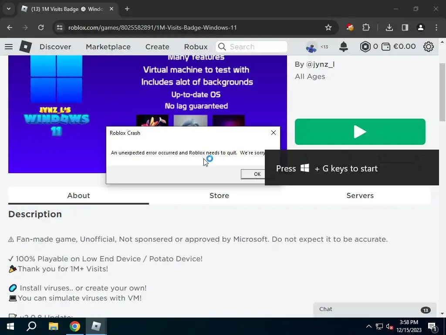This screenshot has width=446, height=335.
Task: Reload the page in Chrome
Action: point(41,27)
